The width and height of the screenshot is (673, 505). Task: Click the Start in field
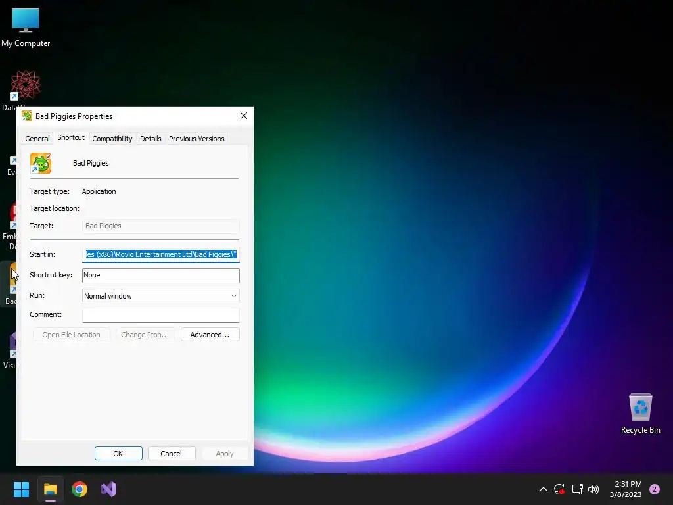(x=161, y=254)
